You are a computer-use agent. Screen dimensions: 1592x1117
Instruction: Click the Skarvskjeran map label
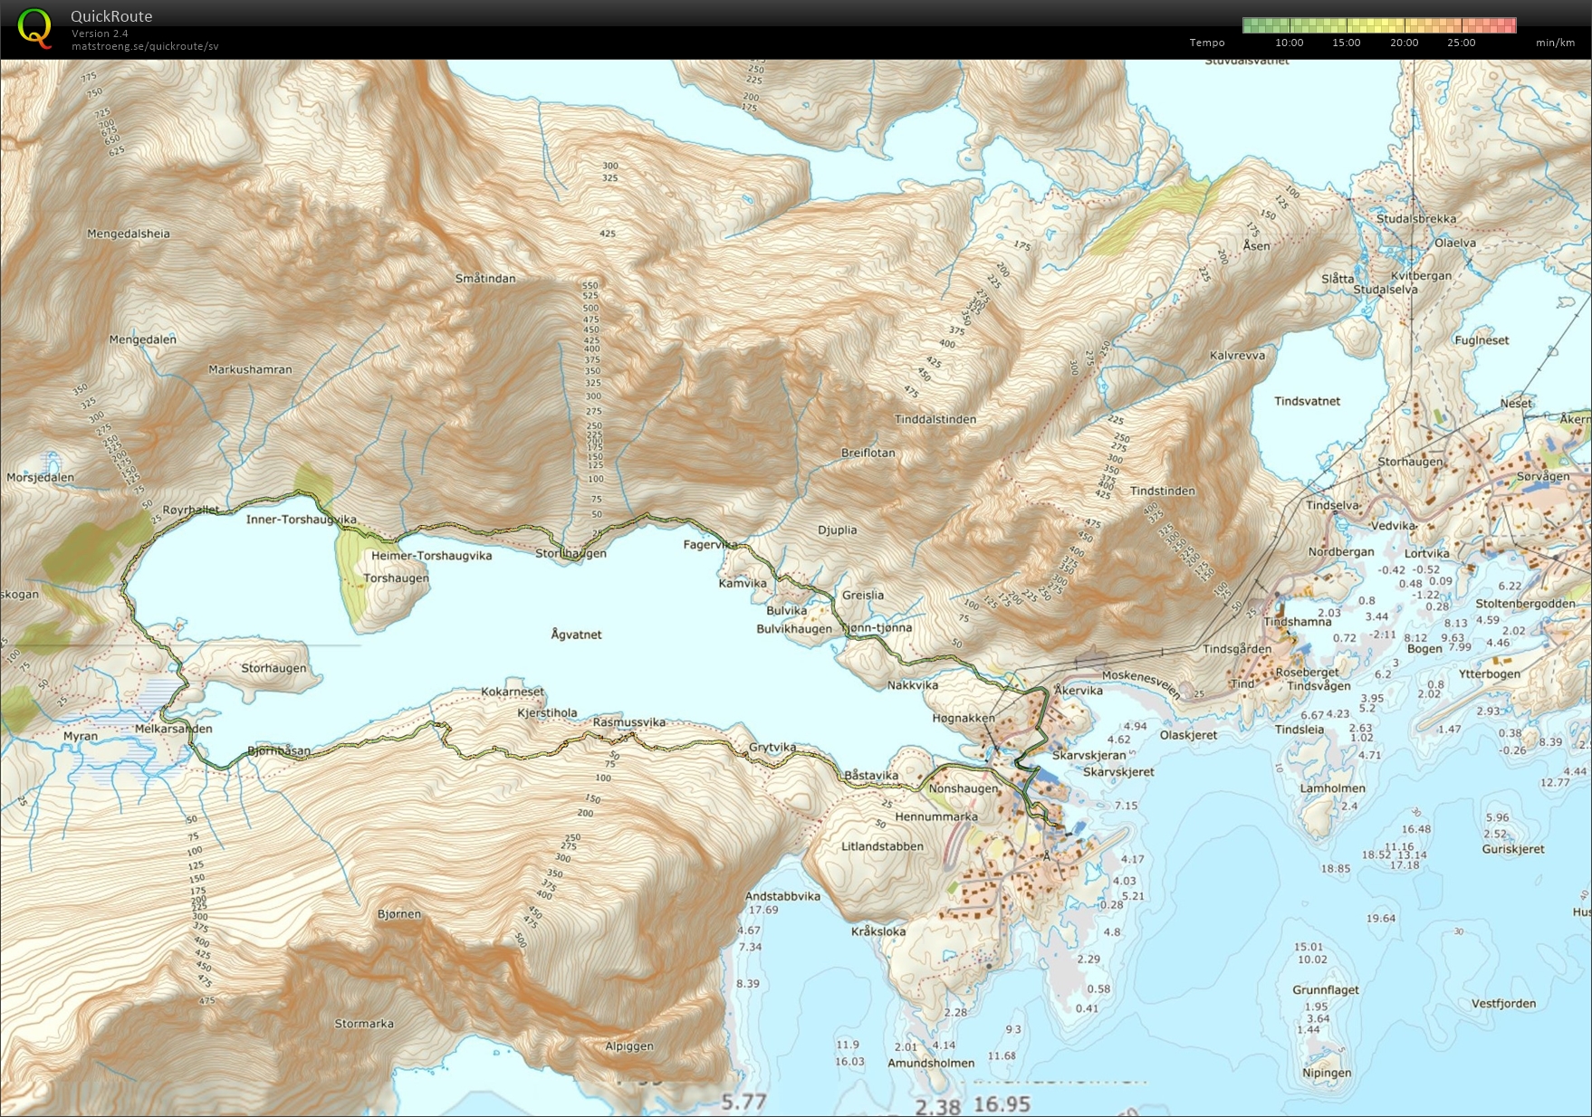point(1089,755)
